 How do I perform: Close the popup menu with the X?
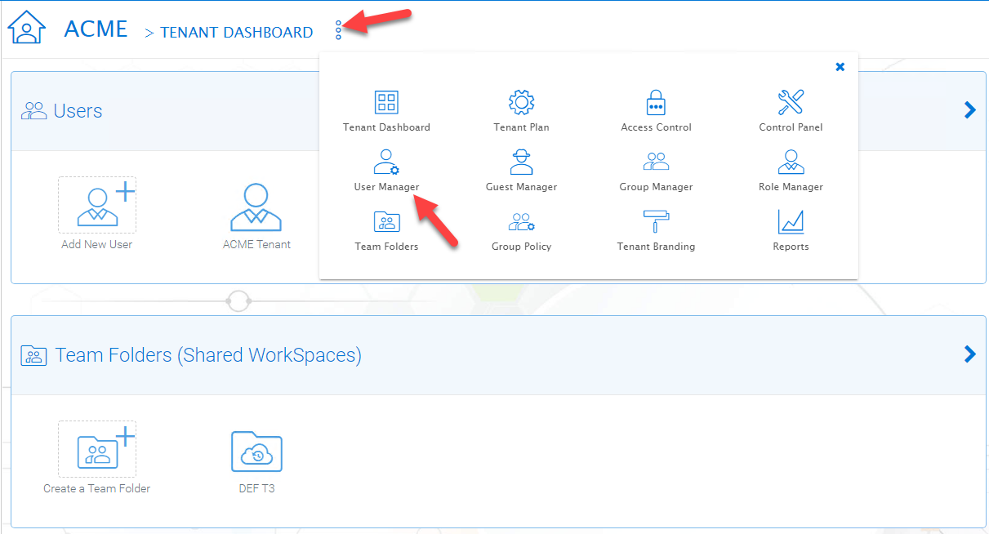tap(840, 67)
